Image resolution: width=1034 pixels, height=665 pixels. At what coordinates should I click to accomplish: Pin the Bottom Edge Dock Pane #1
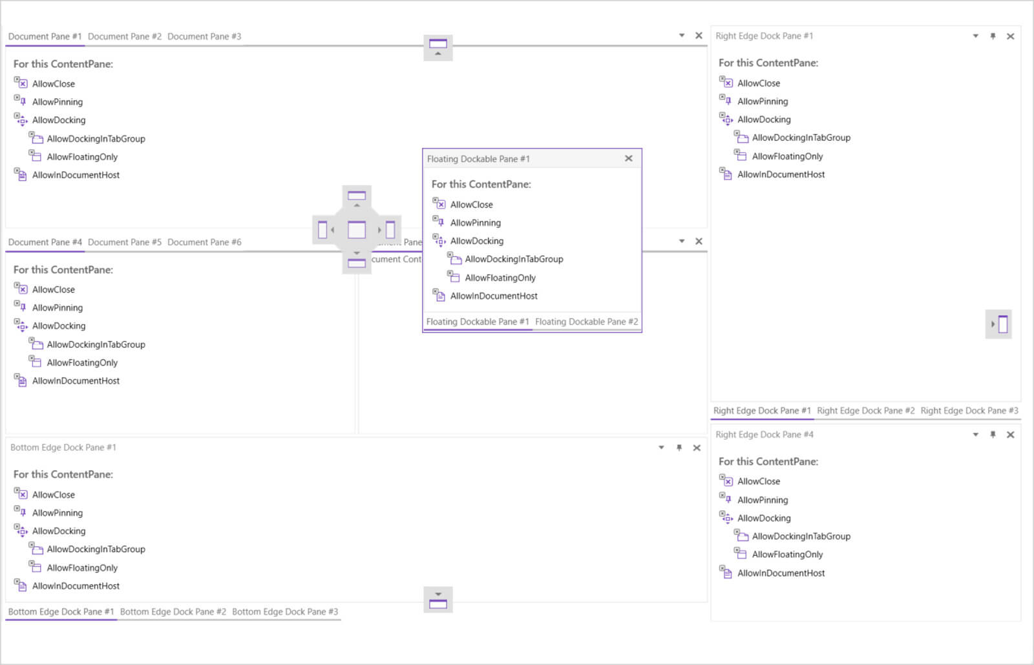[679, 447]
